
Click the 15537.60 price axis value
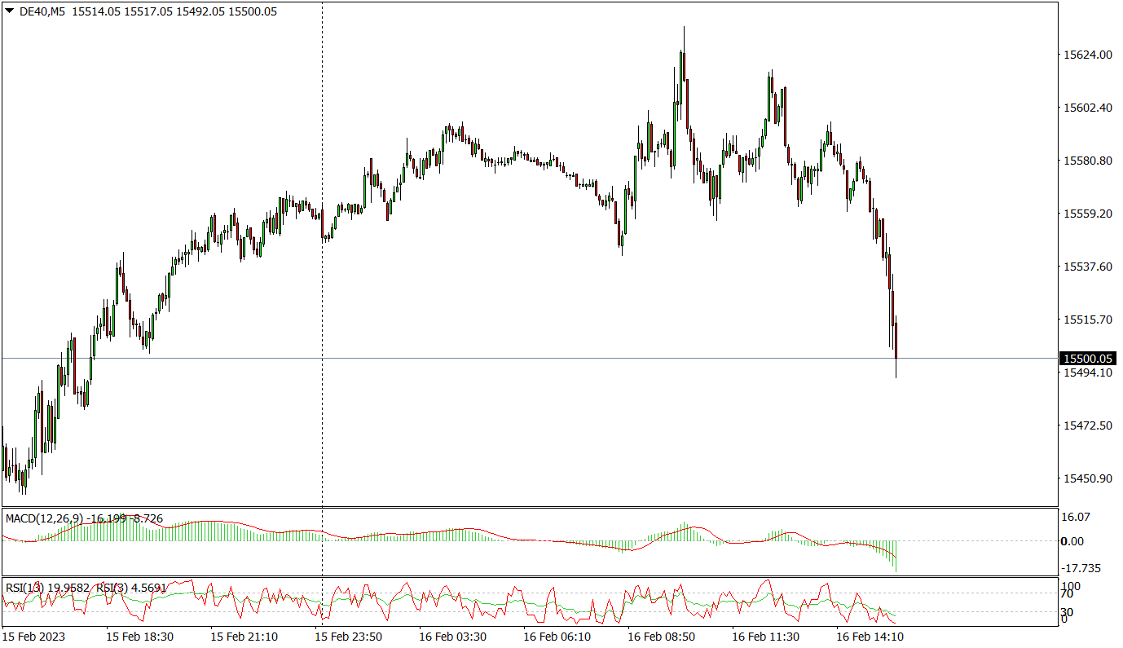1088,267
